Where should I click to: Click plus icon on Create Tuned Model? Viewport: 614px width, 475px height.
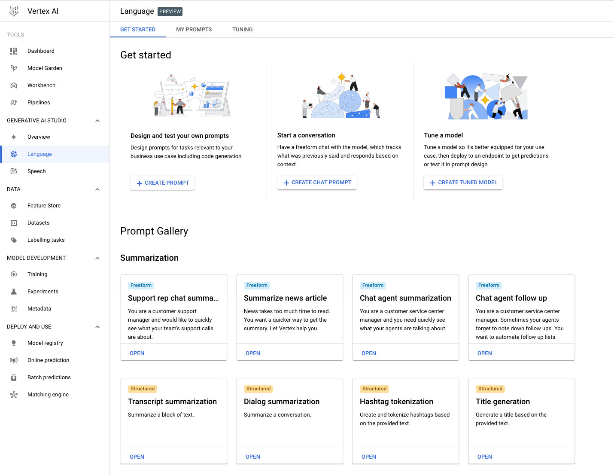click(433, 183)
